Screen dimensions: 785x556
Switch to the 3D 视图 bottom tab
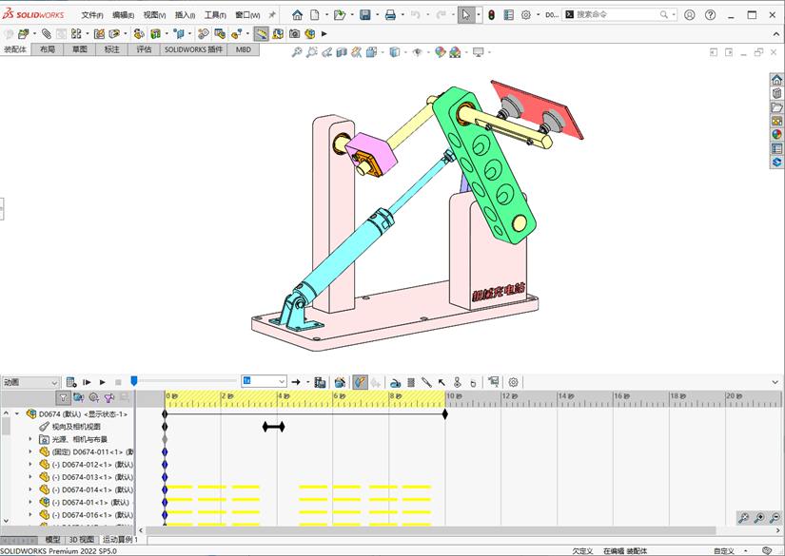click(x=82, y=540)
